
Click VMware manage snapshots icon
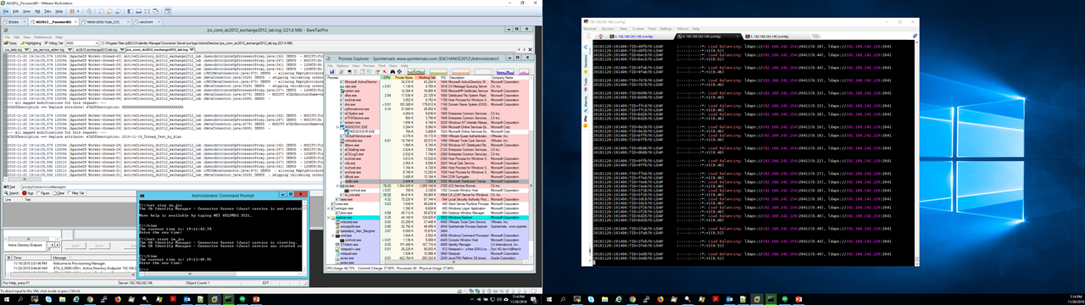click(x=118, y=11)
